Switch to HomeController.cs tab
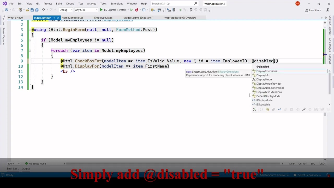 (73, 18)
